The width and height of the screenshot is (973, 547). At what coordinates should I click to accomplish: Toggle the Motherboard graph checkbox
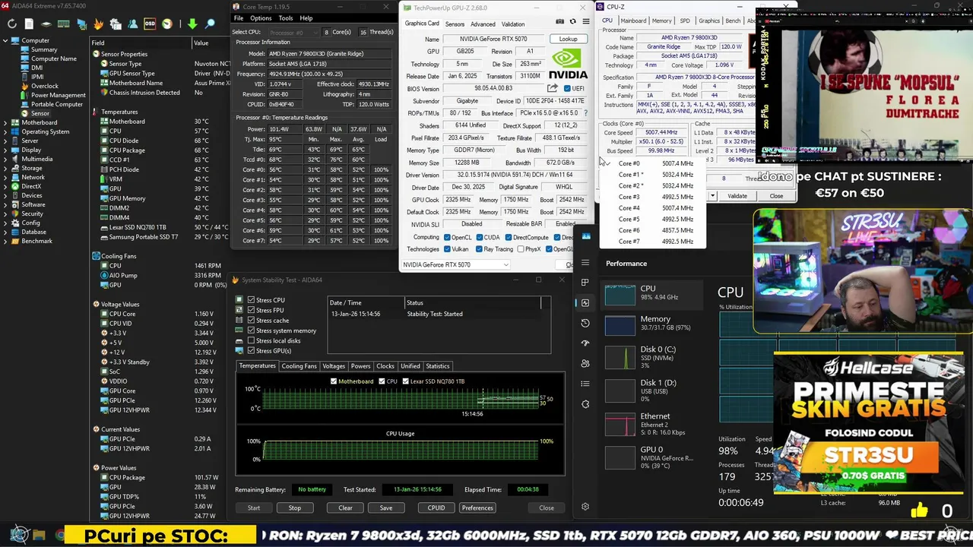coord(334,381)
